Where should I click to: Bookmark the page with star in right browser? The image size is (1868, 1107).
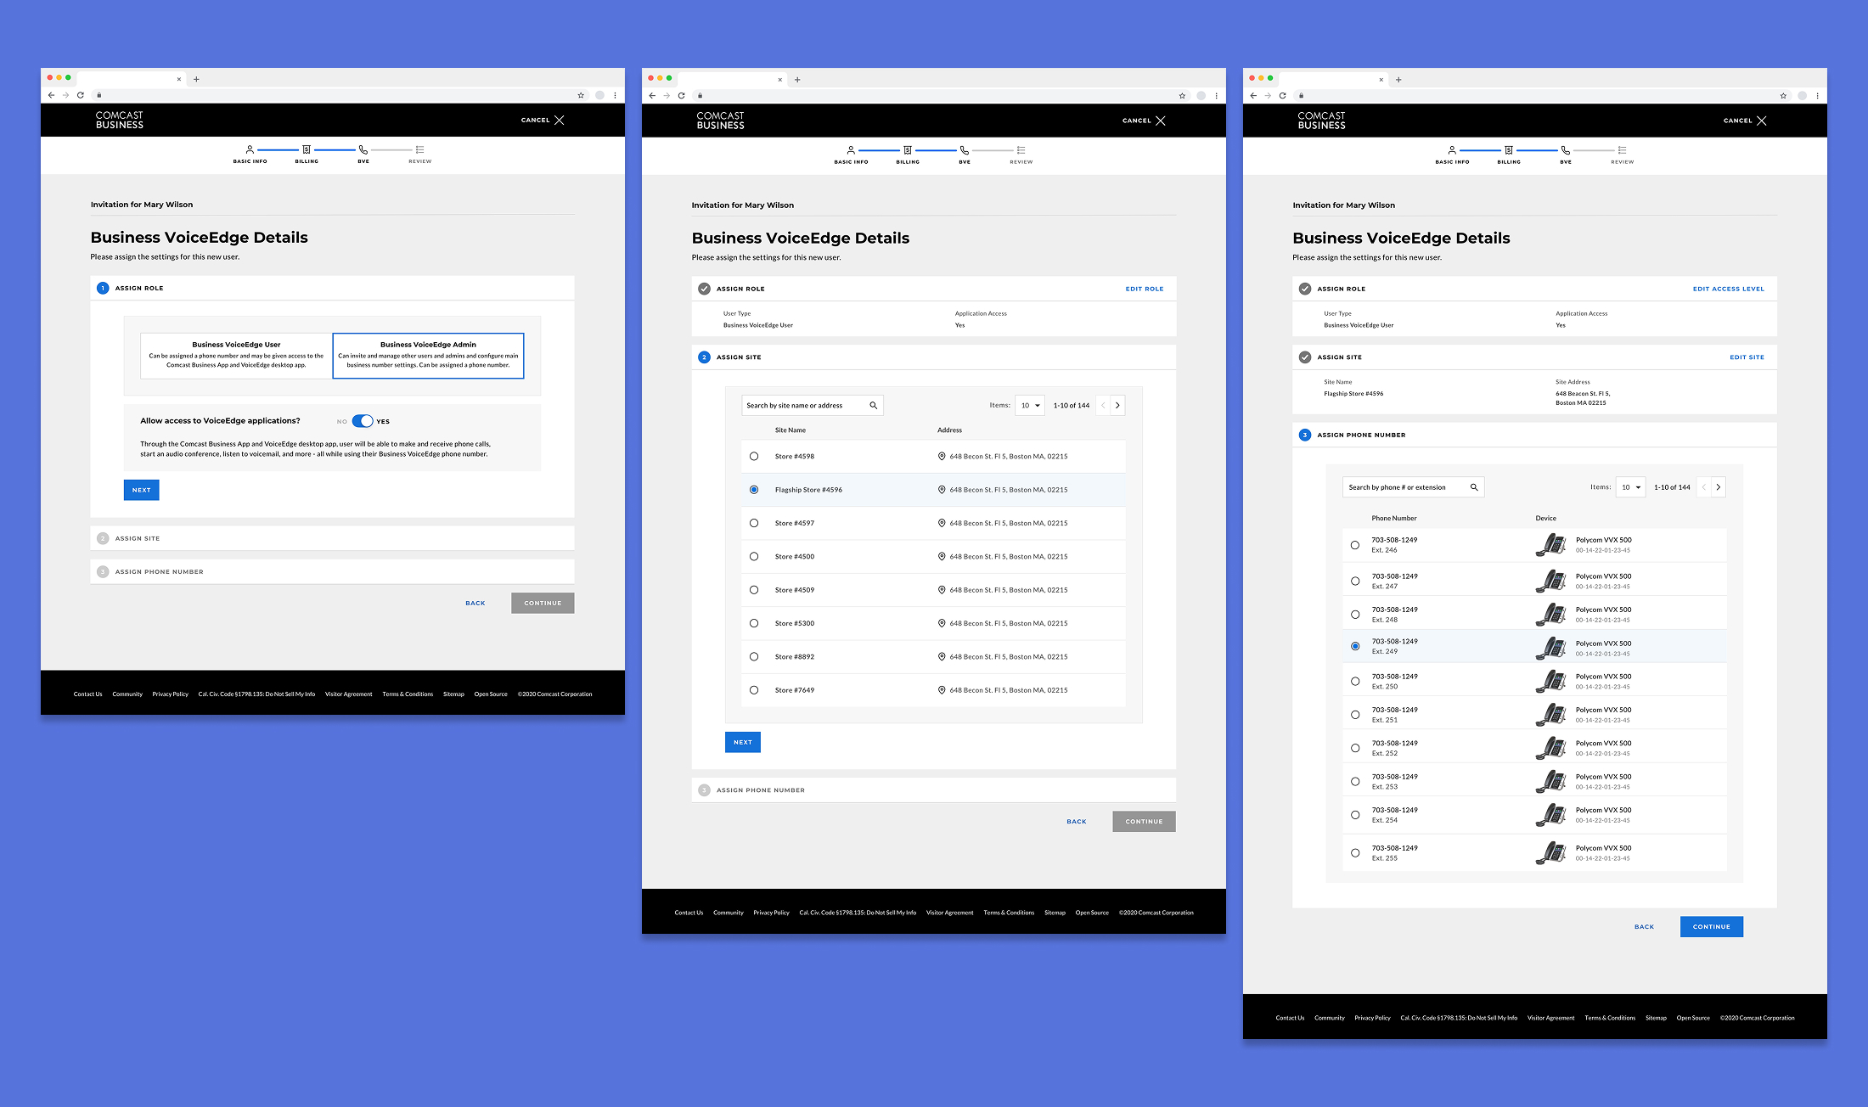(1783, 95)
